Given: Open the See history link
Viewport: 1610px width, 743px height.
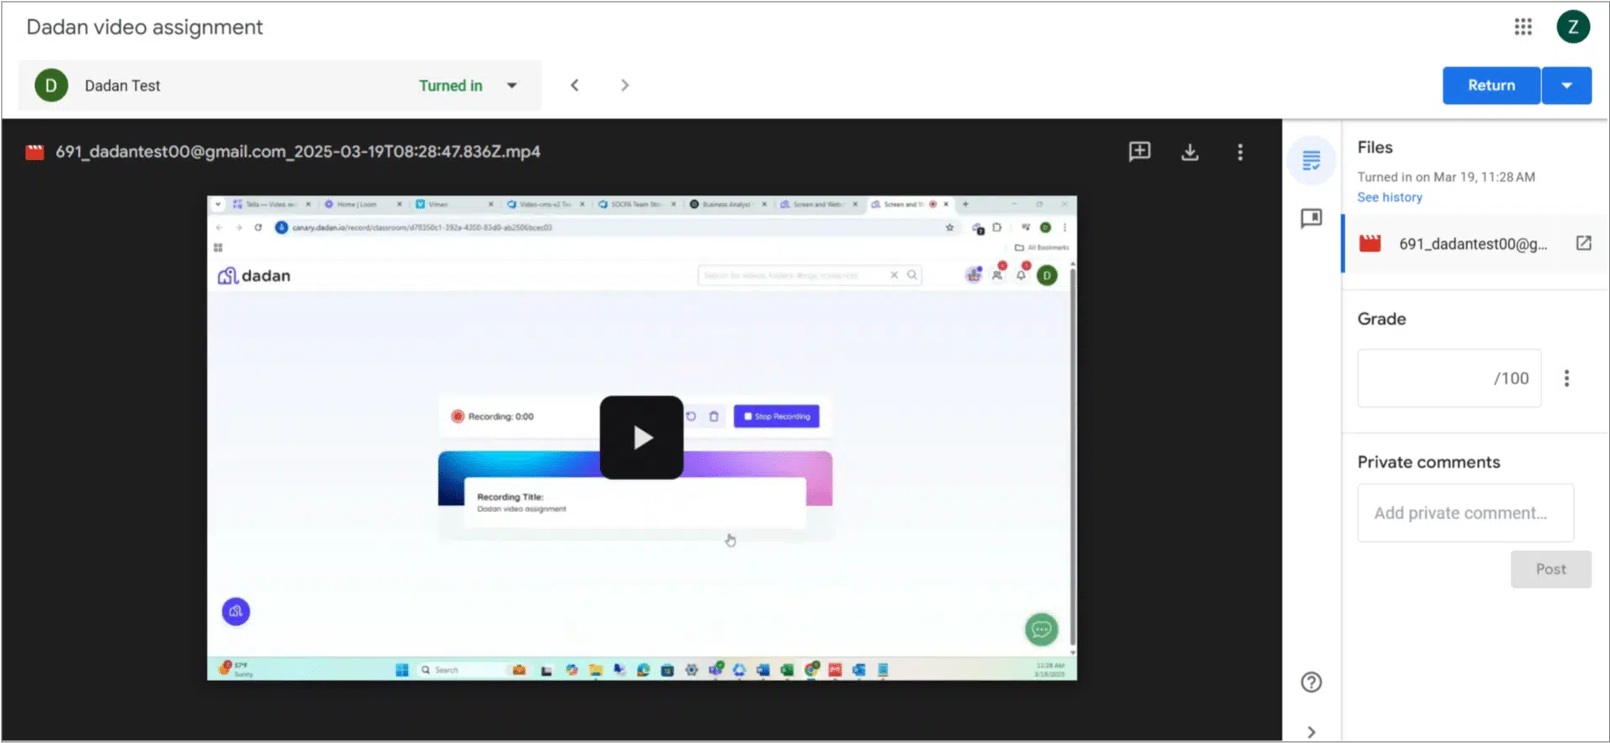Looking at the screenshot, I should [1389, 197].
